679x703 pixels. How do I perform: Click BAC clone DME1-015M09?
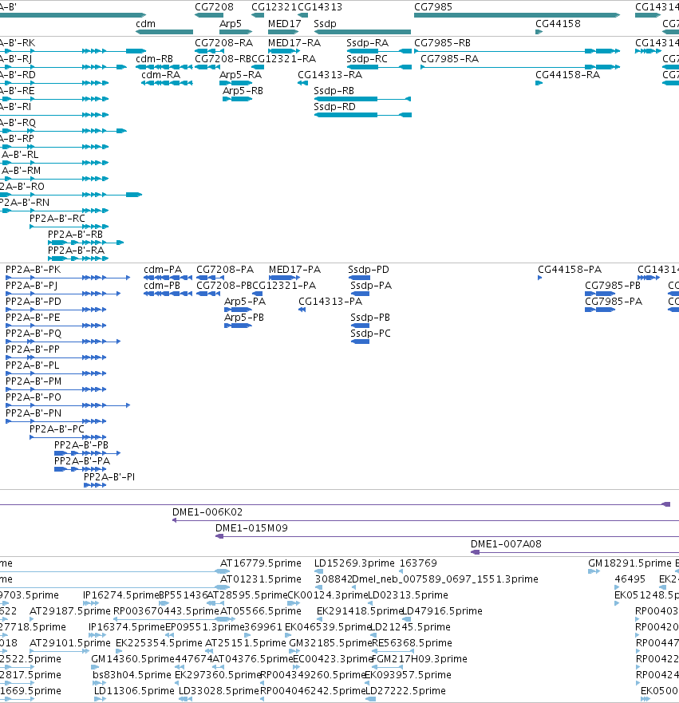(x=448, y=536)
